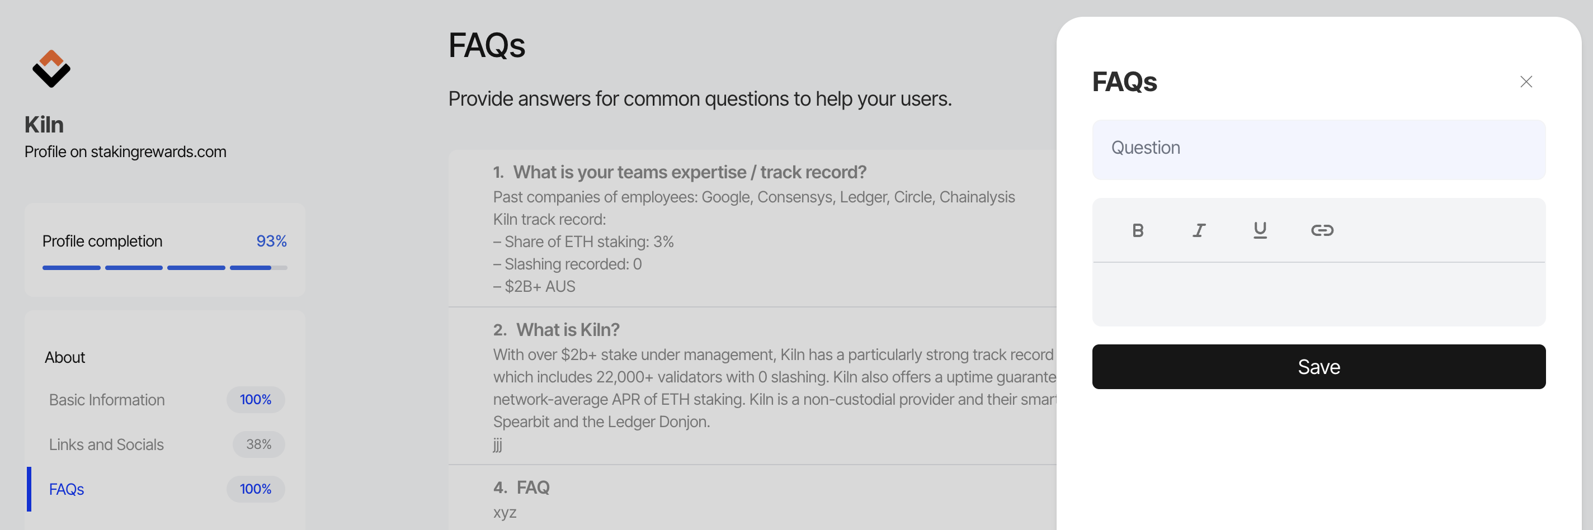Viewport: 1593px width, 530px height.
Task: Save the new FAQ entry
Action: pos(1318,367)
